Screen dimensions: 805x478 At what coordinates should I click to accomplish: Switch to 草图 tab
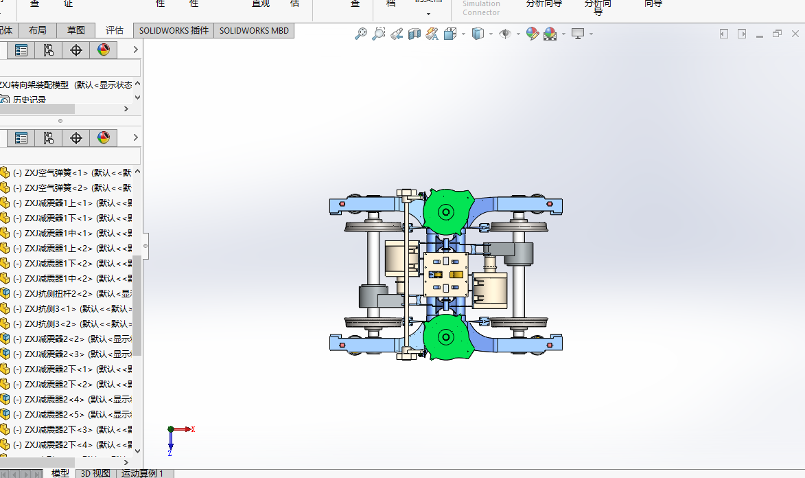coord(76,30)
